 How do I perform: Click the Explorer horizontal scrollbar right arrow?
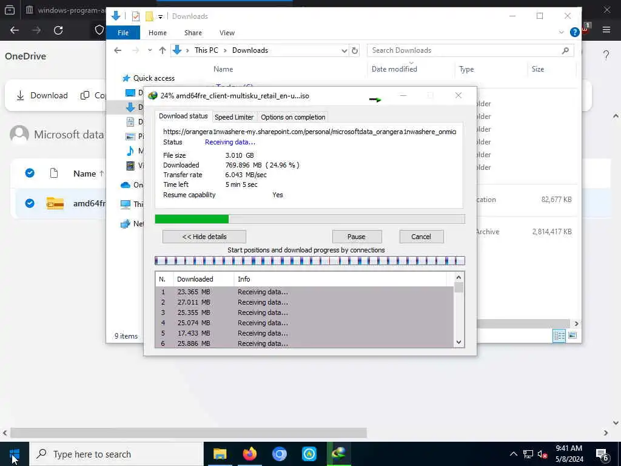point(576,324)
